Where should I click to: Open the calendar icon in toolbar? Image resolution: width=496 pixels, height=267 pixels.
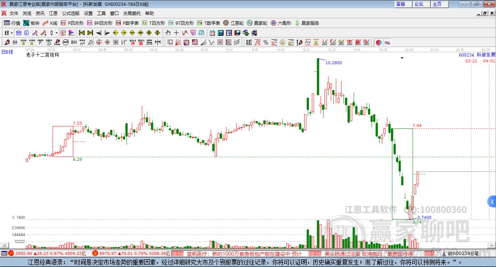point(212,33)
